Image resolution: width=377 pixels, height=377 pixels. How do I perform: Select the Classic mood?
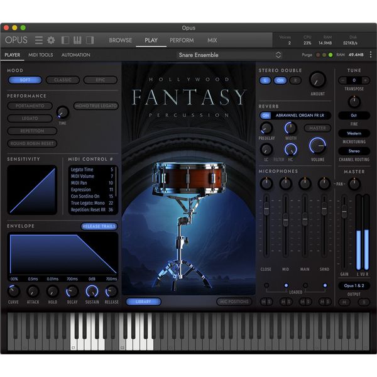point(63,80)
